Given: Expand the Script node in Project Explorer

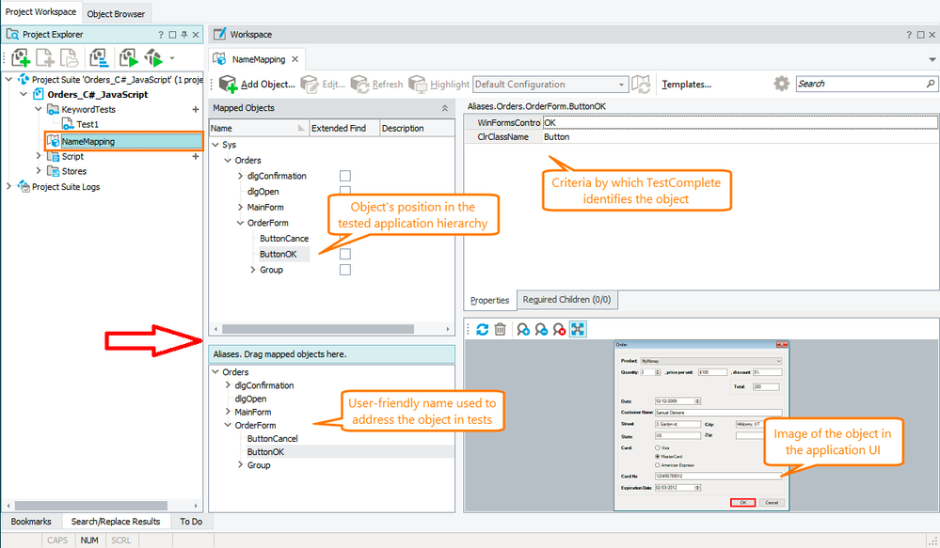Looking at the screenshot, I should [39, 156].
